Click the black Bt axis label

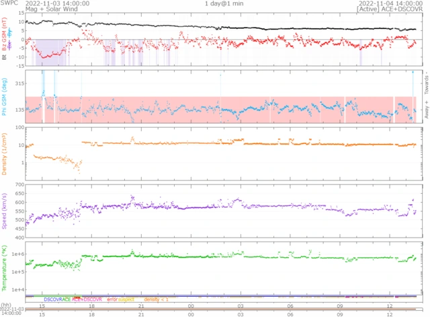pyautogui.click(x=4, y=57)
